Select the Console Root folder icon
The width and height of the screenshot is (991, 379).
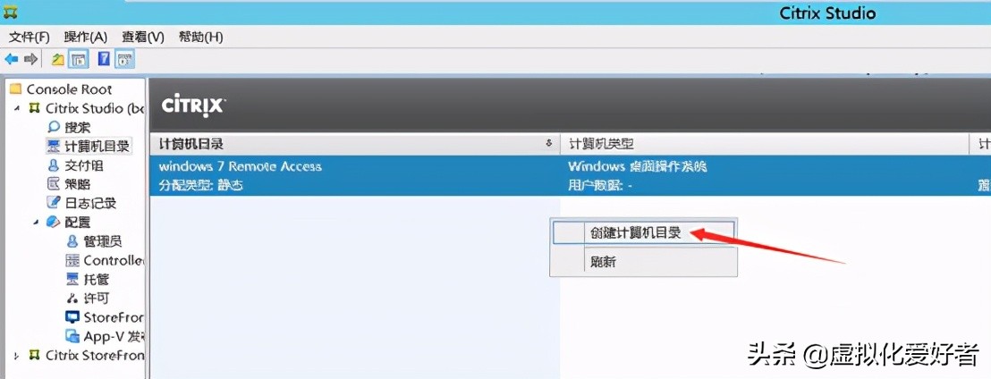click(x=16, y=89)
